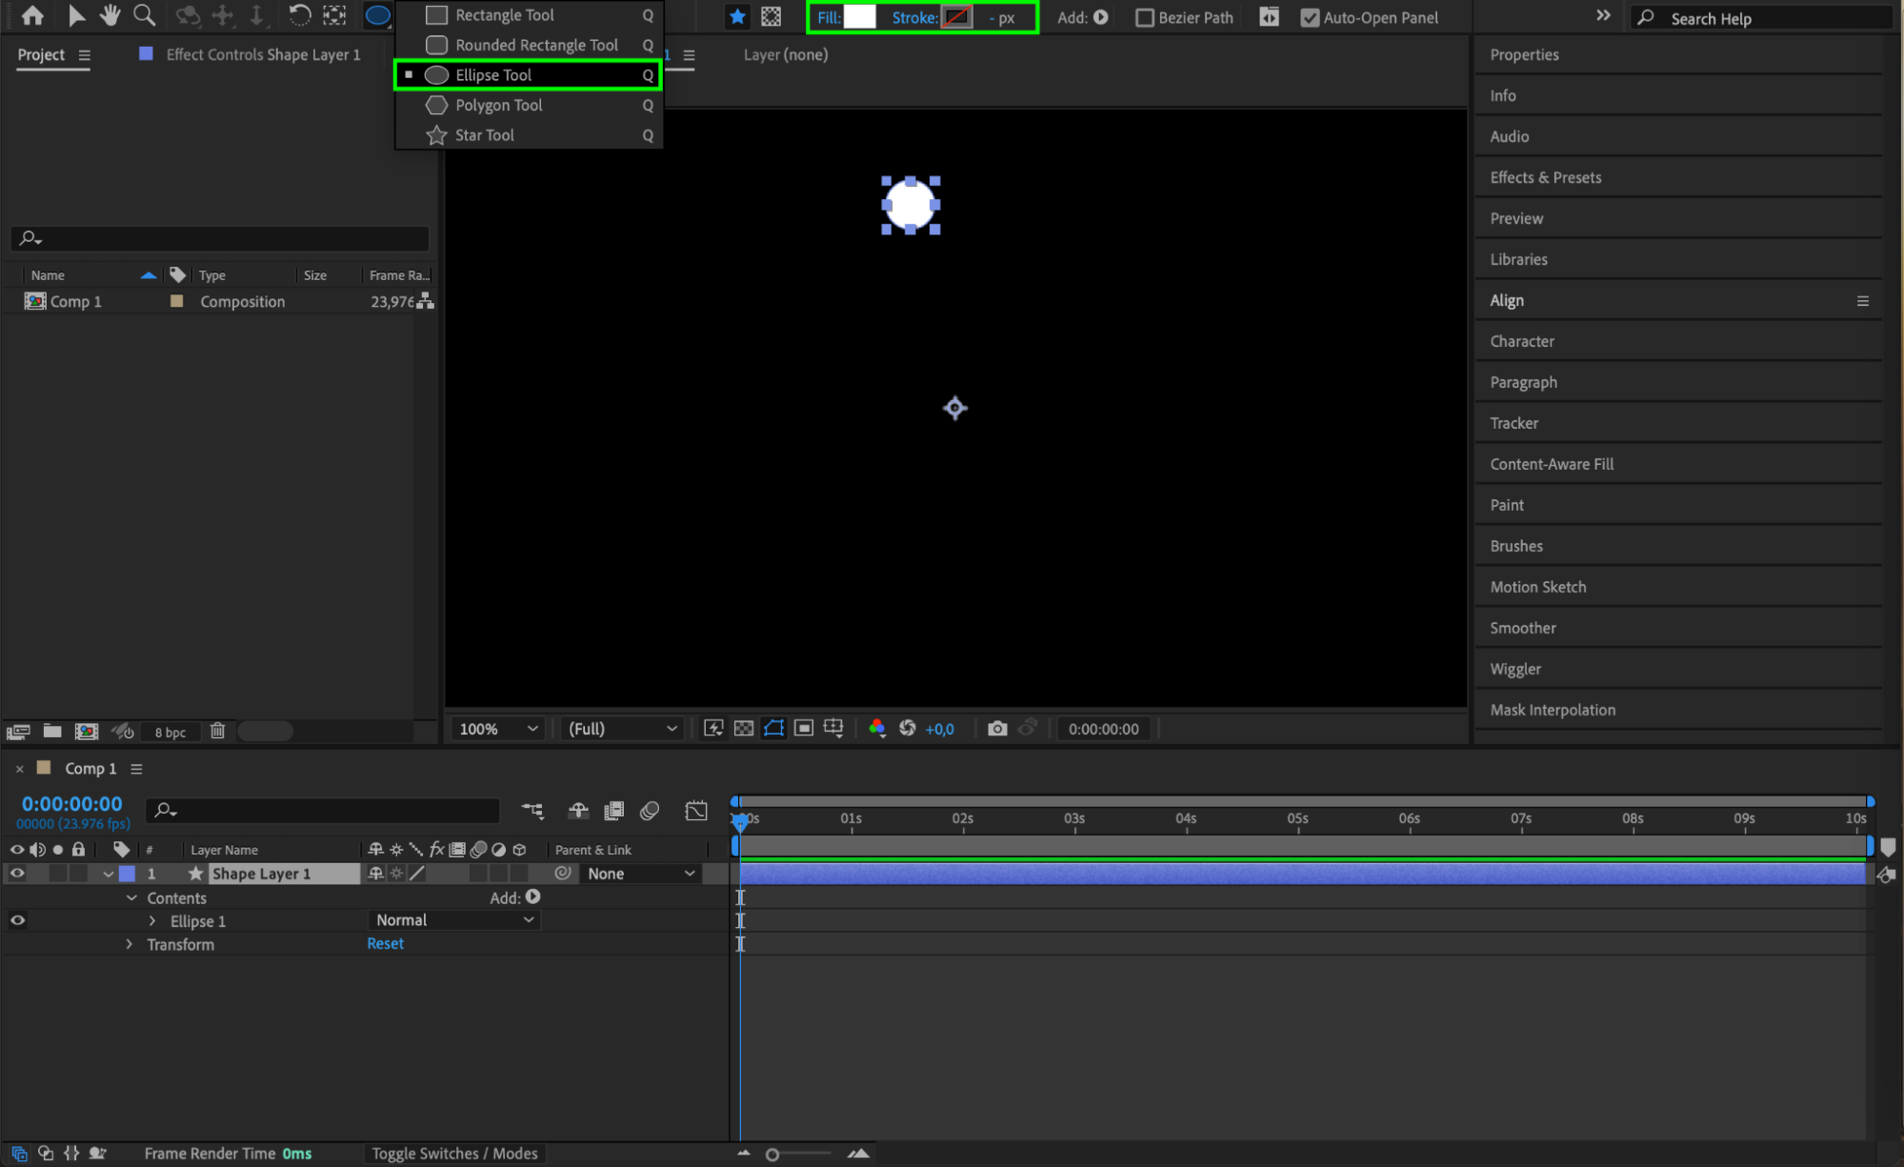This screenshot has height=1167, width=1904.
Task: Uncheck Auto-Open Panel checkbox
Action: click(x=1310, y=17)
